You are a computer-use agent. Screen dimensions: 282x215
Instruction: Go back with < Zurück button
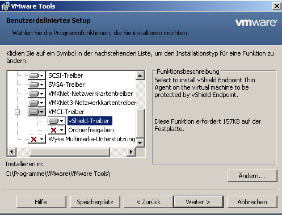148,202
